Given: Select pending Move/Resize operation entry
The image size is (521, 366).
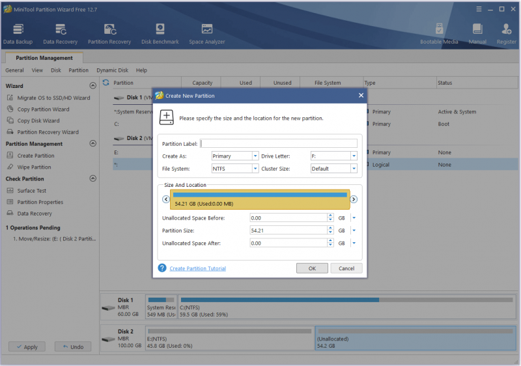Looking at the screenshot, I should pos(55,239).
